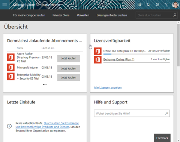
Task: Click the Enterprise Mobility + Security Office icon
Action: (11, 77)
